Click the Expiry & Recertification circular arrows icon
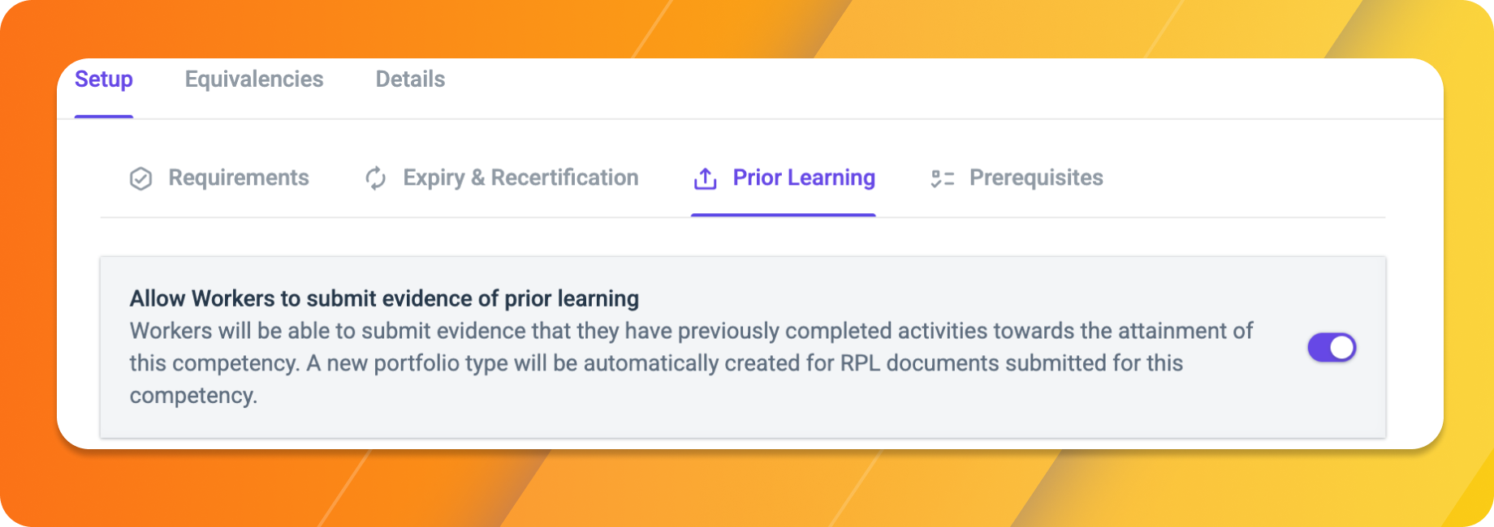The image size is (1494, 527). [x=375, y=178]
